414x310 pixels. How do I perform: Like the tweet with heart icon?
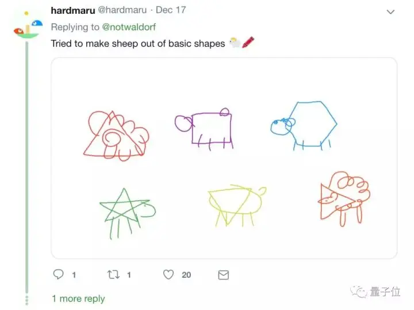point(168,274)
